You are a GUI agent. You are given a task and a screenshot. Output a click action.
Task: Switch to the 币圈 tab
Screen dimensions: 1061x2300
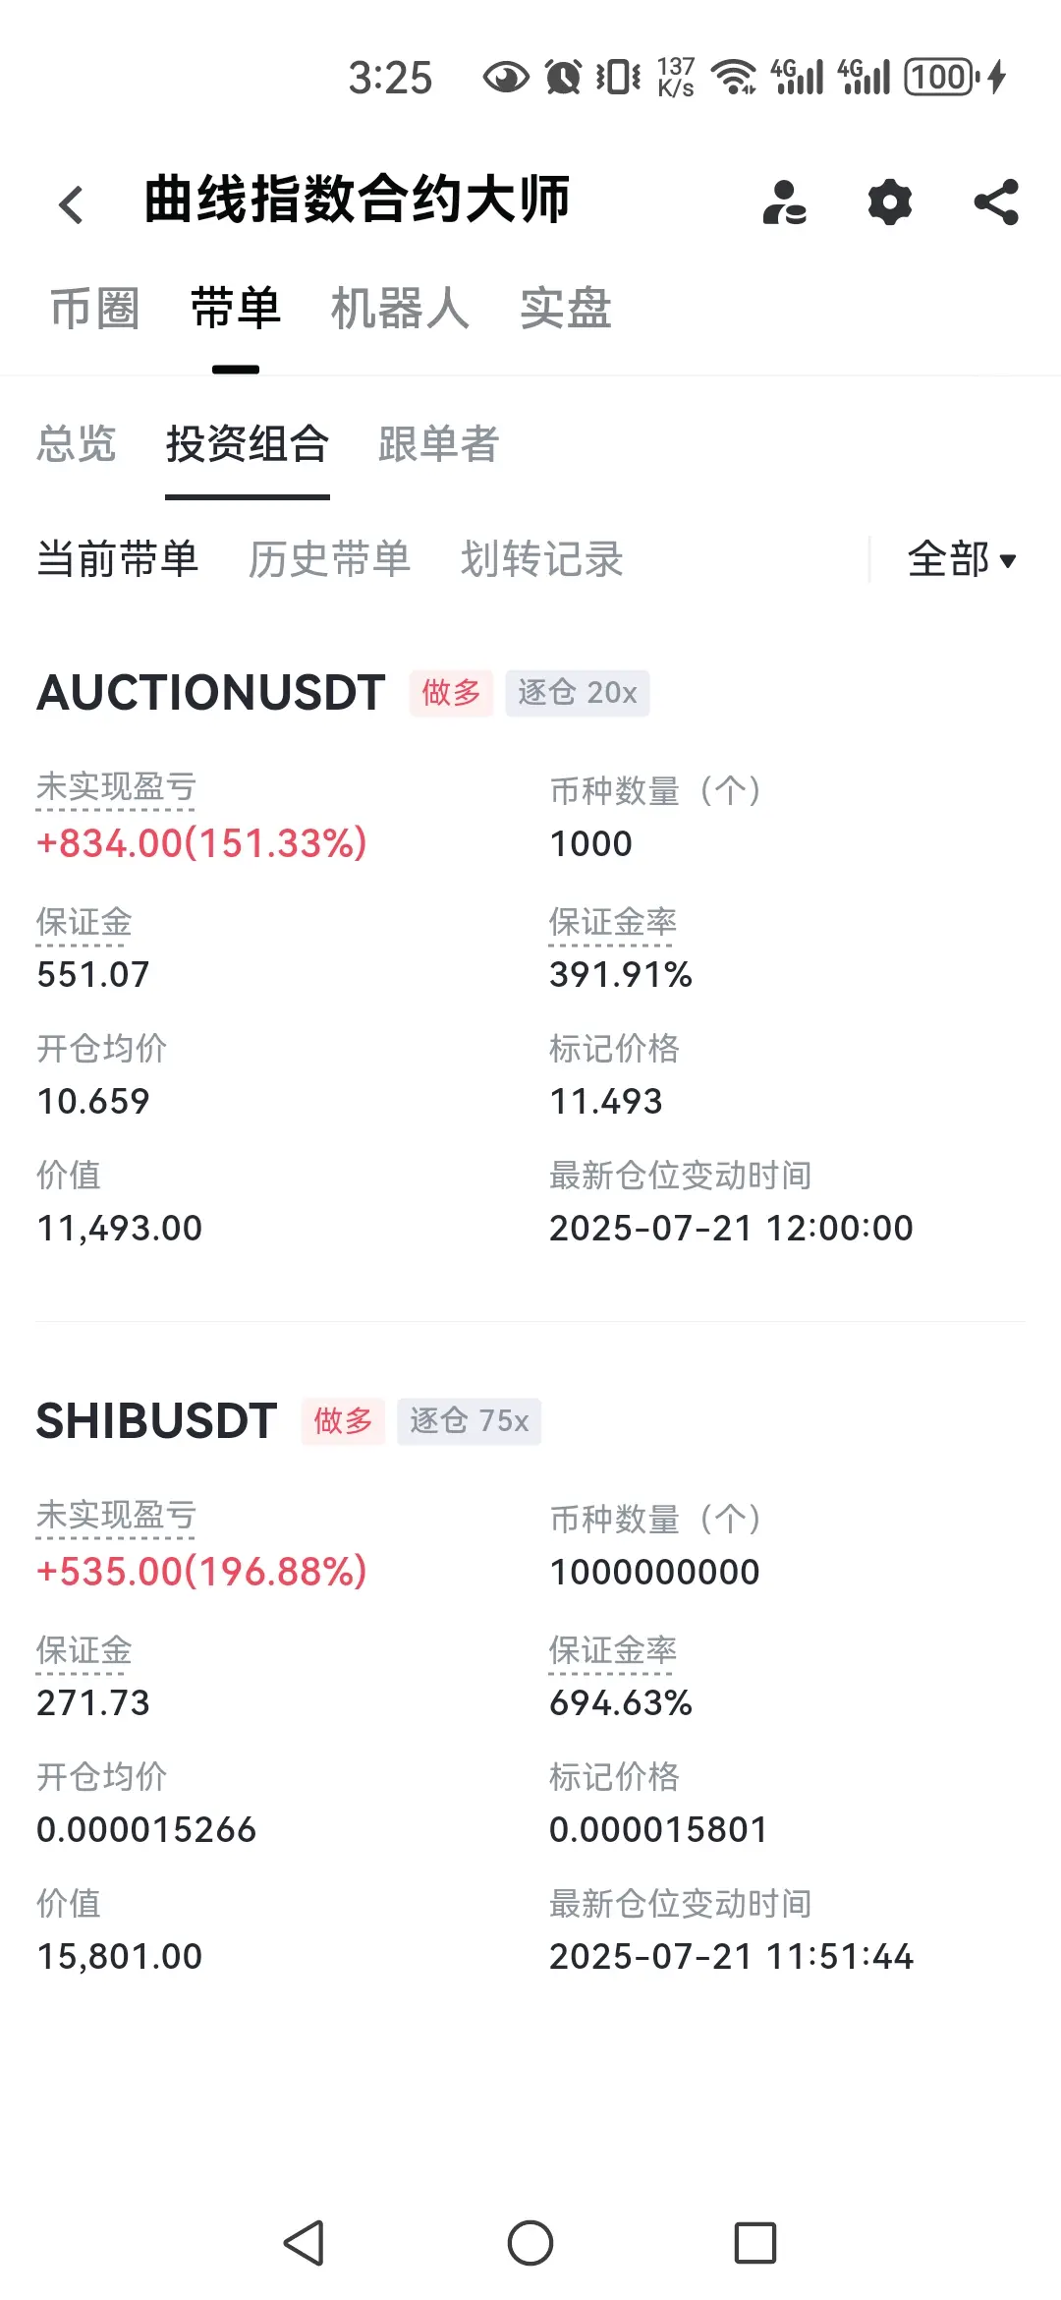point(95,309)
